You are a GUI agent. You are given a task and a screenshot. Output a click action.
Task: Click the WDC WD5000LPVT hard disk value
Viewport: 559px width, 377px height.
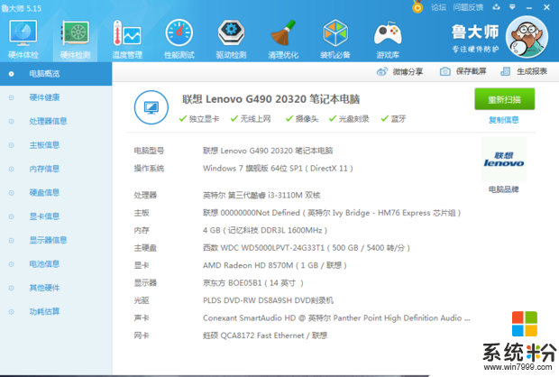(x=307, y=248)
